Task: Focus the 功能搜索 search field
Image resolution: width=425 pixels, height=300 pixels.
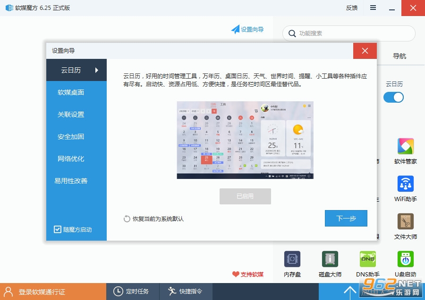Action: pyautogui.click(x=349, y=33)
